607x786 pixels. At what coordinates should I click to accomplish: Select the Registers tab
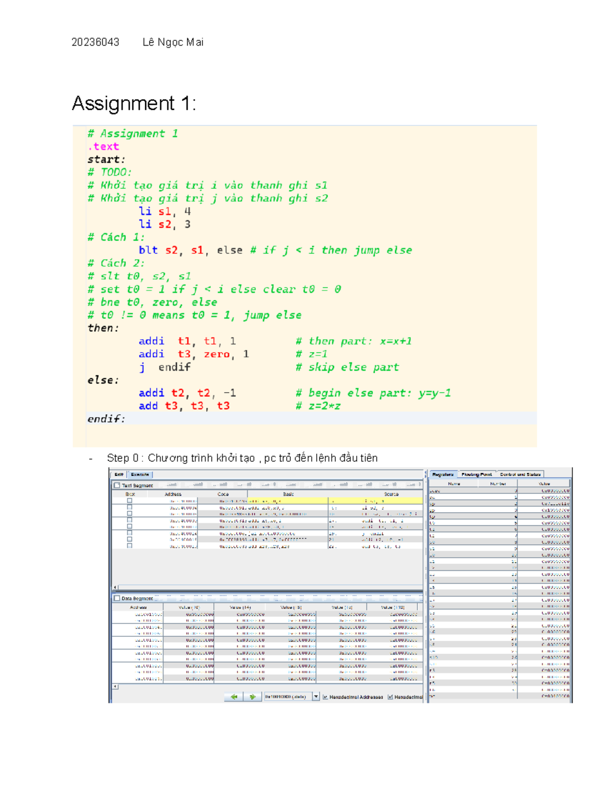click(x=443, y=474)
